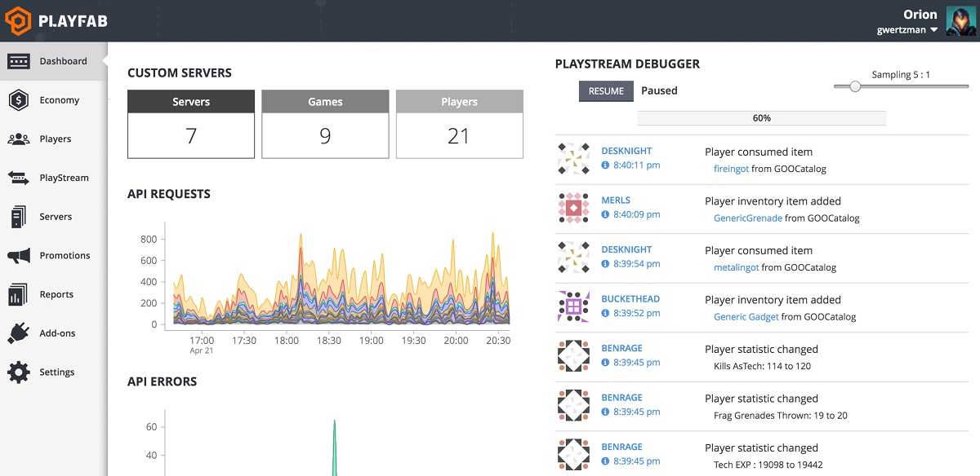Open the Settings gear icon

pyautogui.click(x=19, y=372)
